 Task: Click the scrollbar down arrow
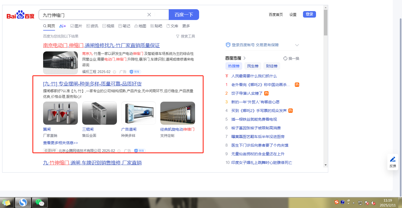coord(326,165)
